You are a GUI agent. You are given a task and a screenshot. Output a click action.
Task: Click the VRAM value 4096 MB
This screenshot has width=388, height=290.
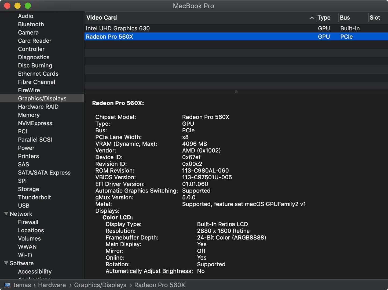[x=195, y=144]
